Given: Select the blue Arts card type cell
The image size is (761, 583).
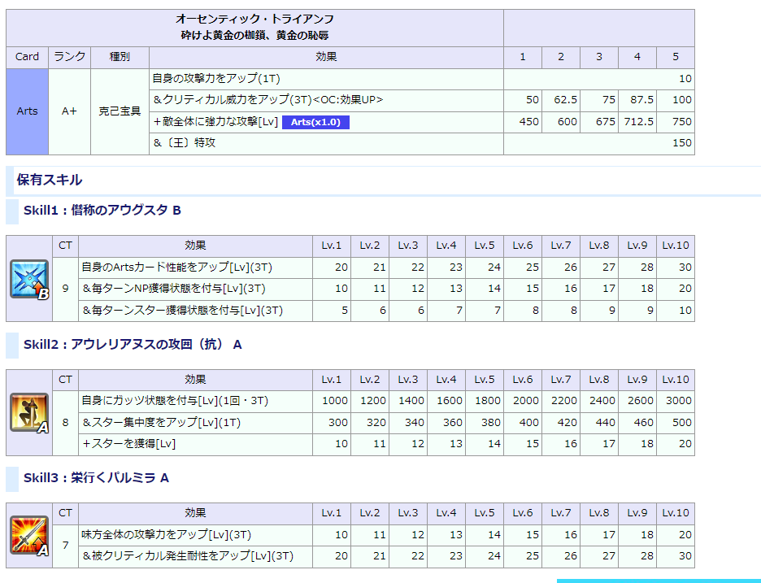Looking at the screenshot, I should 27,111.
